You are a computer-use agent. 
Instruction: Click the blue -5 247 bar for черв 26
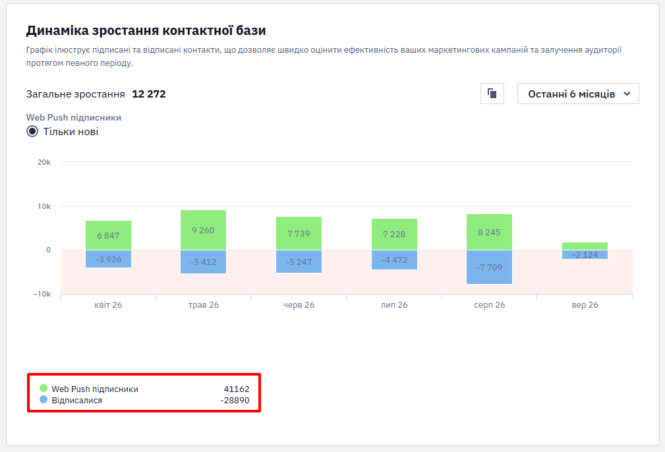[x=299, y=261]
